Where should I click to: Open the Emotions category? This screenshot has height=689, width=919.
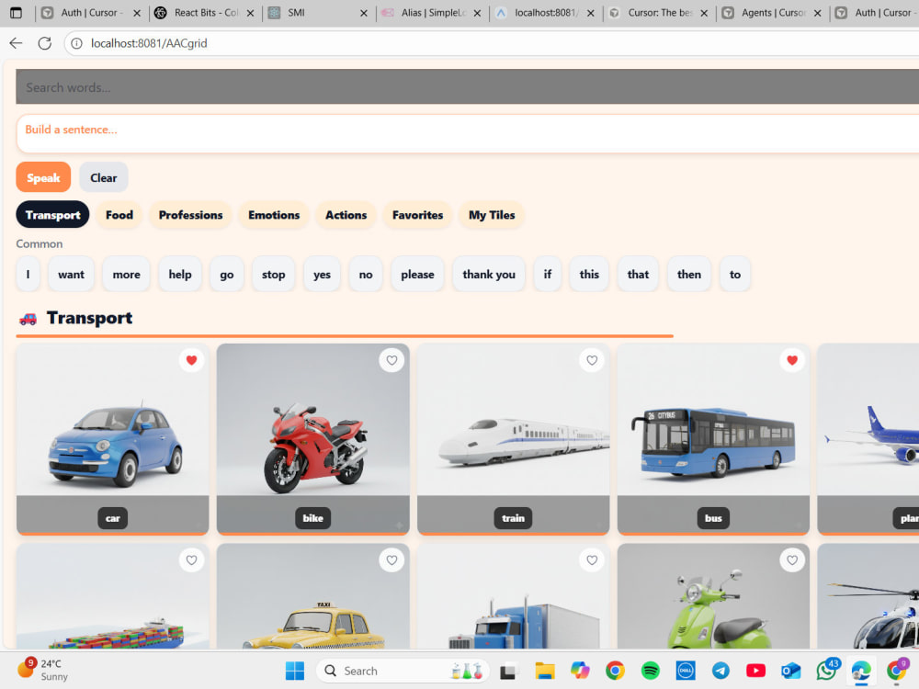coord(274,215)
